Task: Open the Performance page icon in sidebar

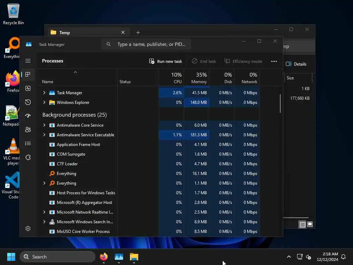Action: (28, 88)
